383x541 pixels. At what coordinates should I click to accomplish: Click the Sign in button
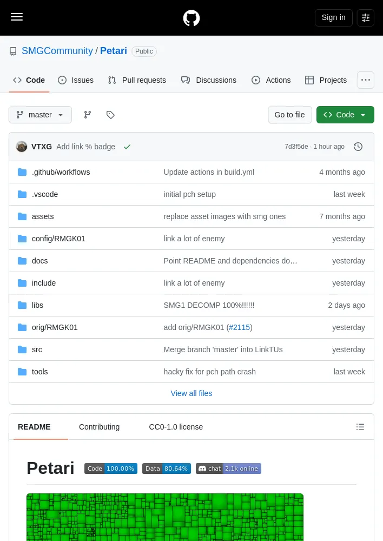[333, 18]
